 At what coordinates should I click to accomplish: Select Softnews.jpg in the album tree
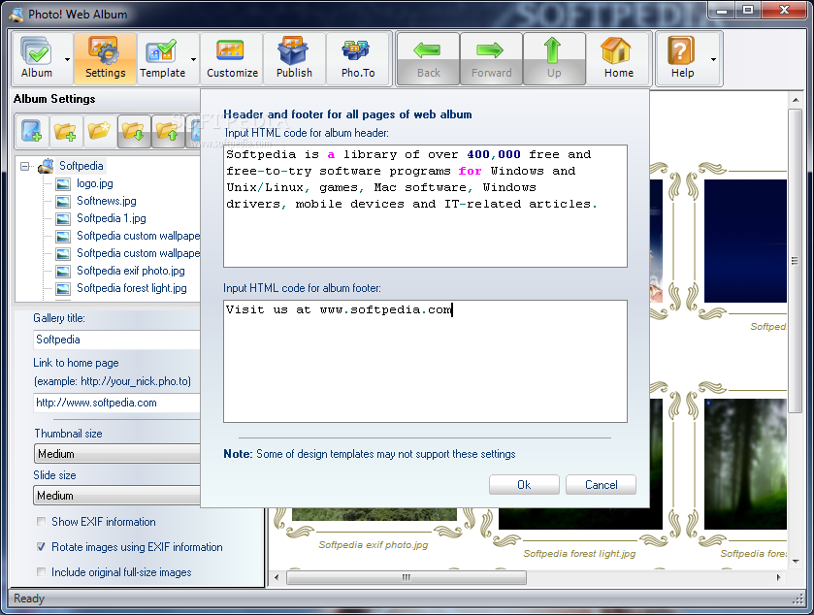107,201
